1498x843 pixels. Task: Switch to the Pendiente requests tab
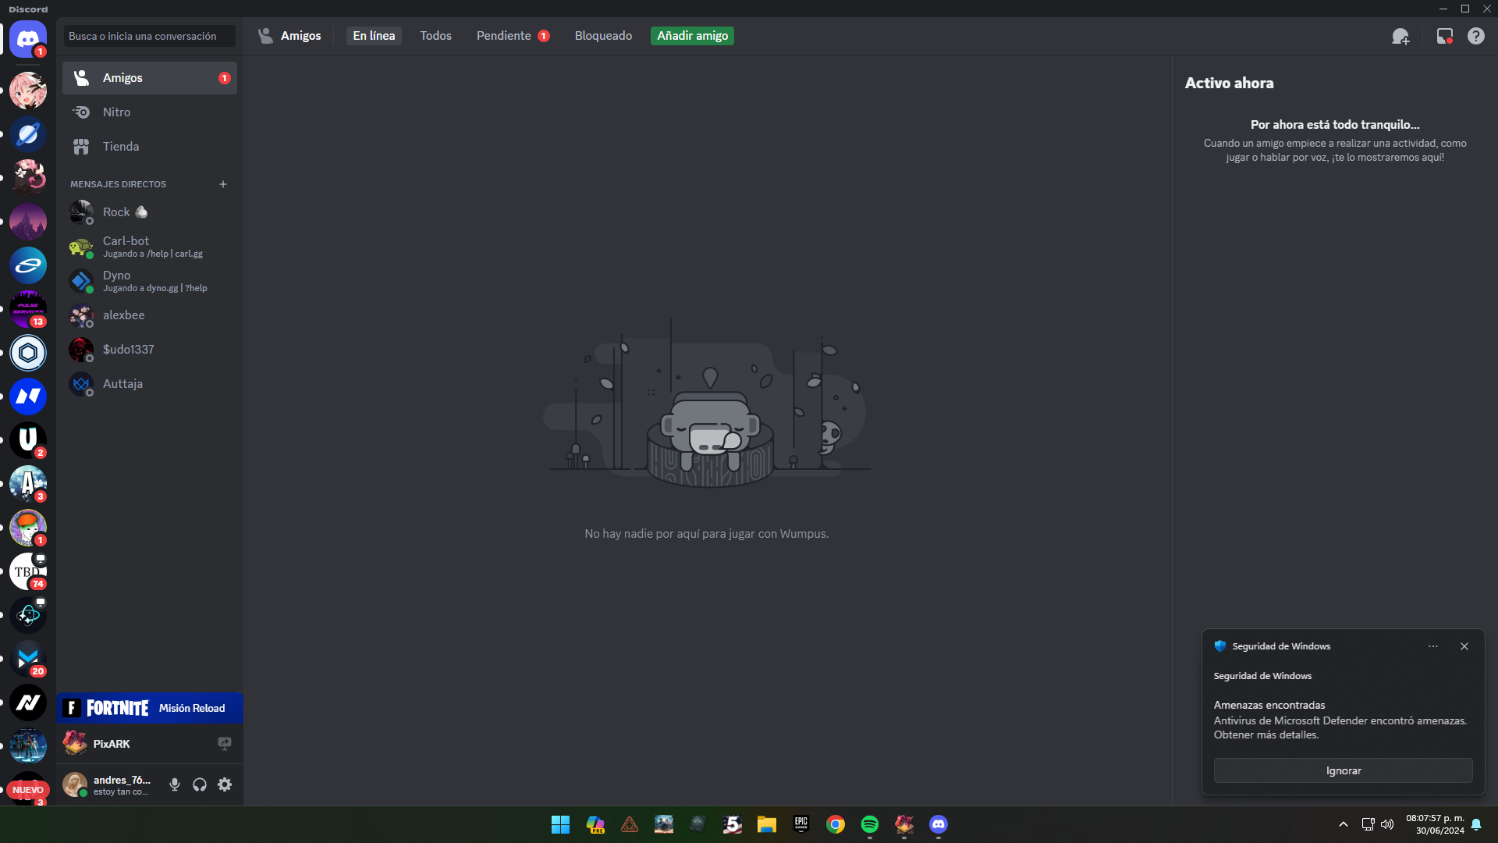pyautogui.click(x=513, y=36)
